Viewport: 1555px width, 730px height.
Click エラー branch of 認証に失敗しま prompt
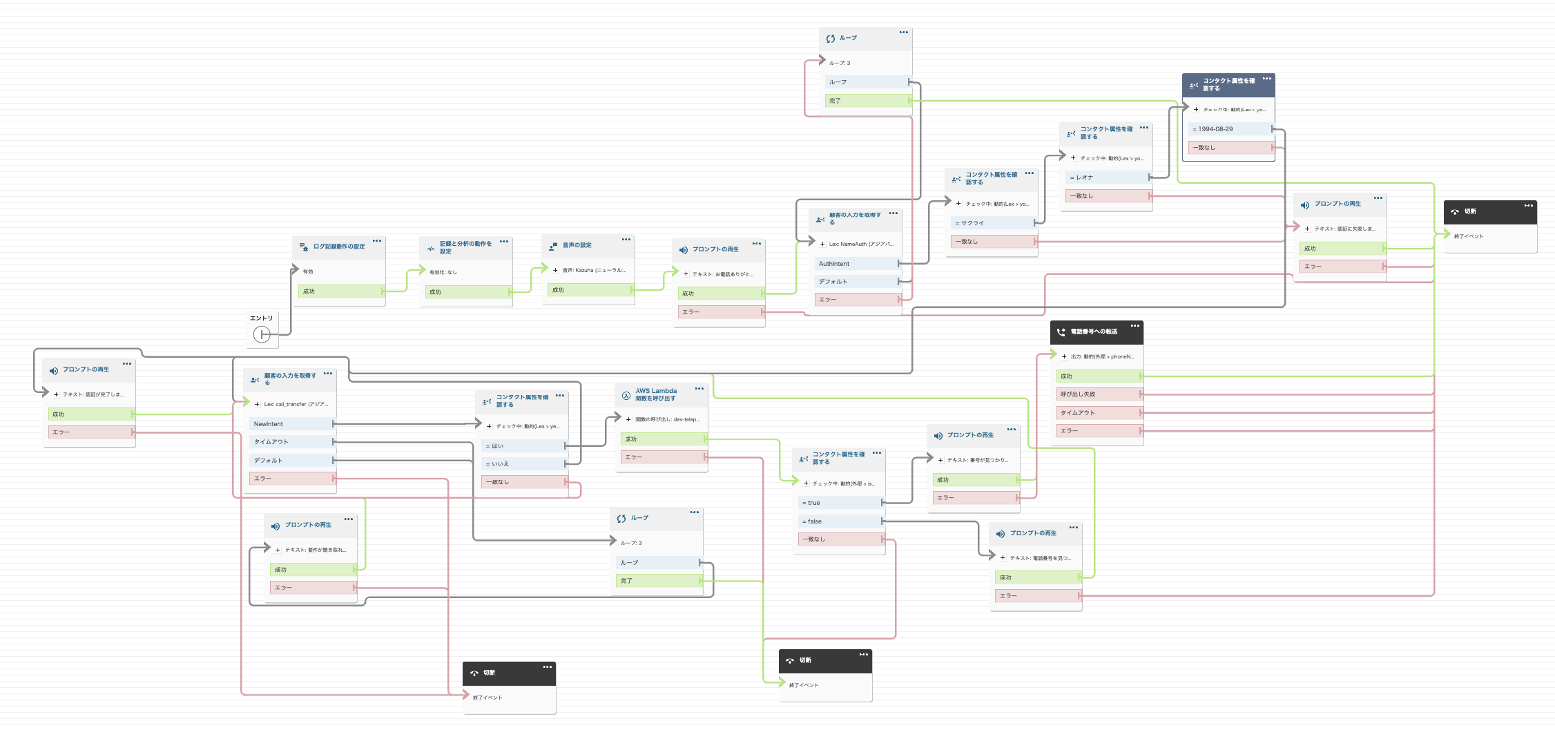(1343, 267)
